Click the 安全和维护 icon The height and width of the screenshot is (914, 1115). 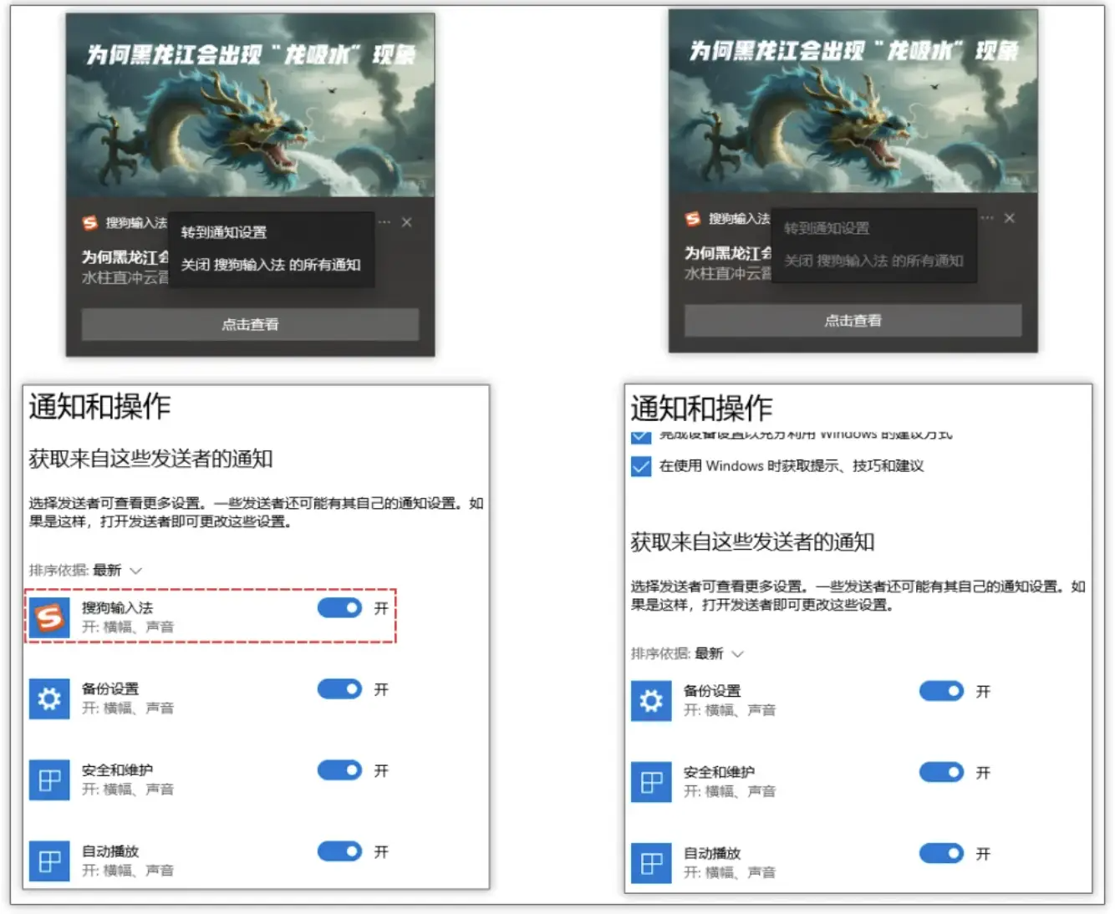[48, 780]
